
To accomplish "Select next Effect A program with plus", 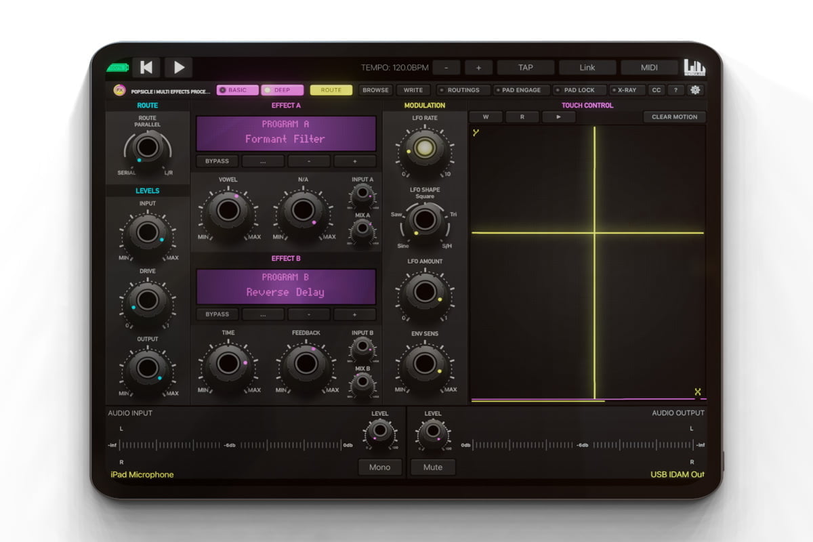I will [354, 161].
